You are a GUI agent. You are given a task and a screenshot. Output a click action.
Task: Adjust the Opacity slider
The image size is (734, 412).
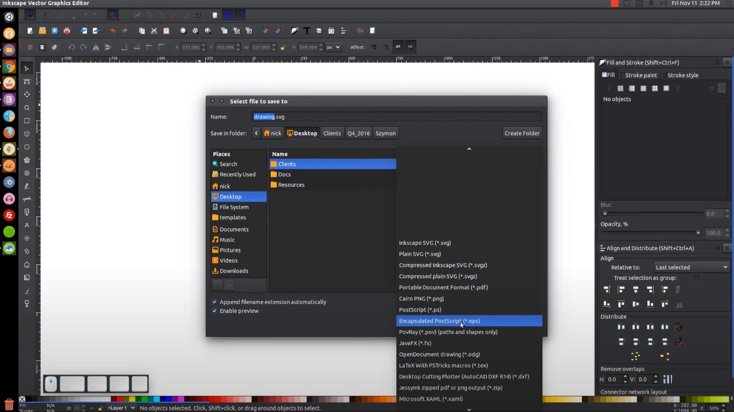(653, 233)
